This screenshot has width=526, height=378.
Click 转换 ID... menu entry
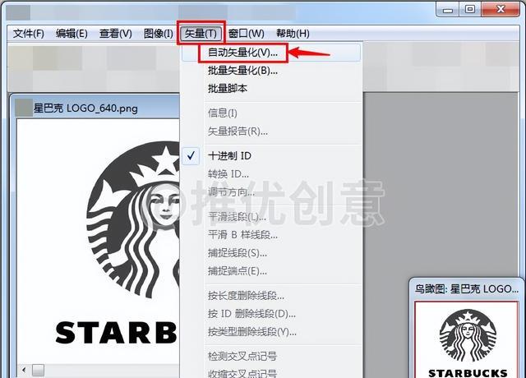tap(271, 174)
